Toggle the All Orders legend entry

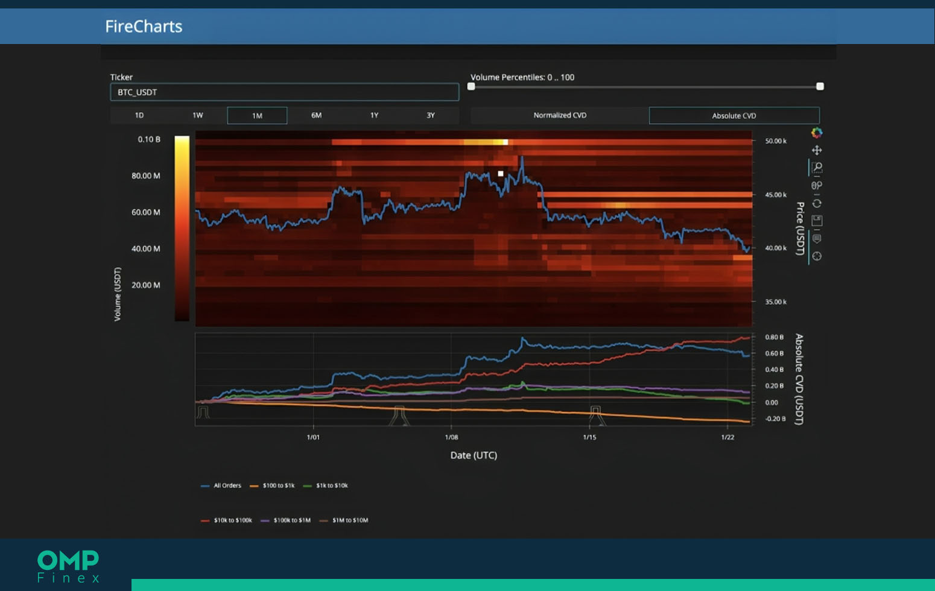pyautogui.click(x=221, y=485)
